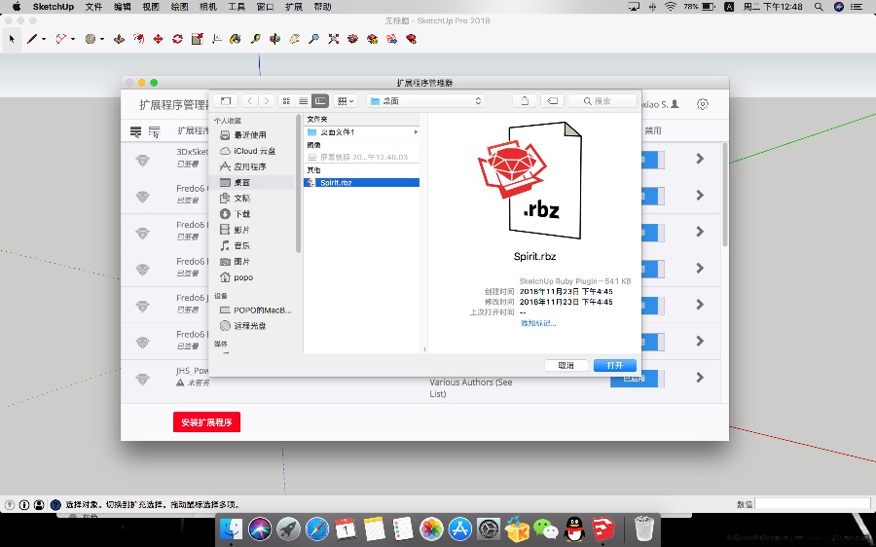The image size is (876, 547).
Task: Open the 桌面 location popup menu
Action: coord(425,100)
